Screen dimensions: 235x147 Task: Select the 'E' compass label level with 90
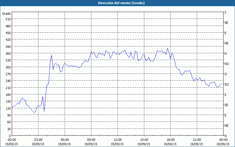[225, 115]
